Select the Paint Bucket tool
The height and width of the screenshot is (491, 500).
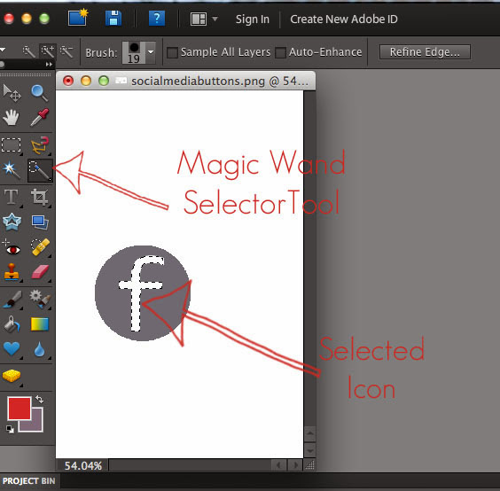(12, 324)
